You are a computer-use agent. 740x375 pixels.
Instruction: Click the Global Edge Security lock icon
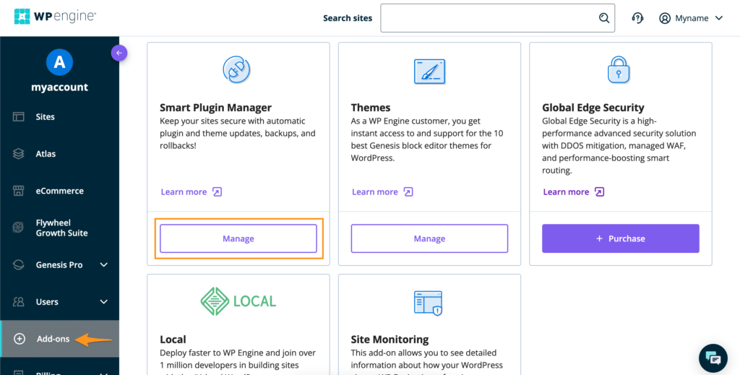[x=620, y=70]
